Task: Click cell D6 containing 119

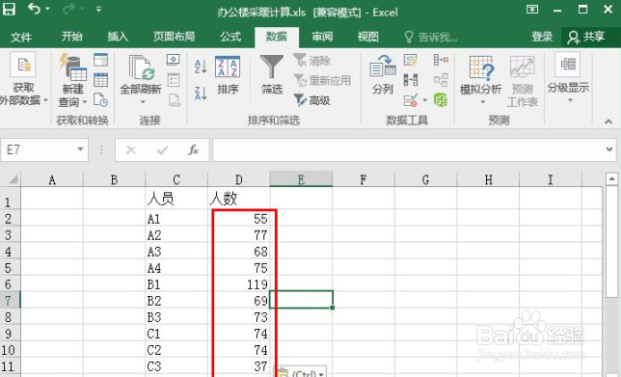Action: pyautogui.click(x=239, y=284)
